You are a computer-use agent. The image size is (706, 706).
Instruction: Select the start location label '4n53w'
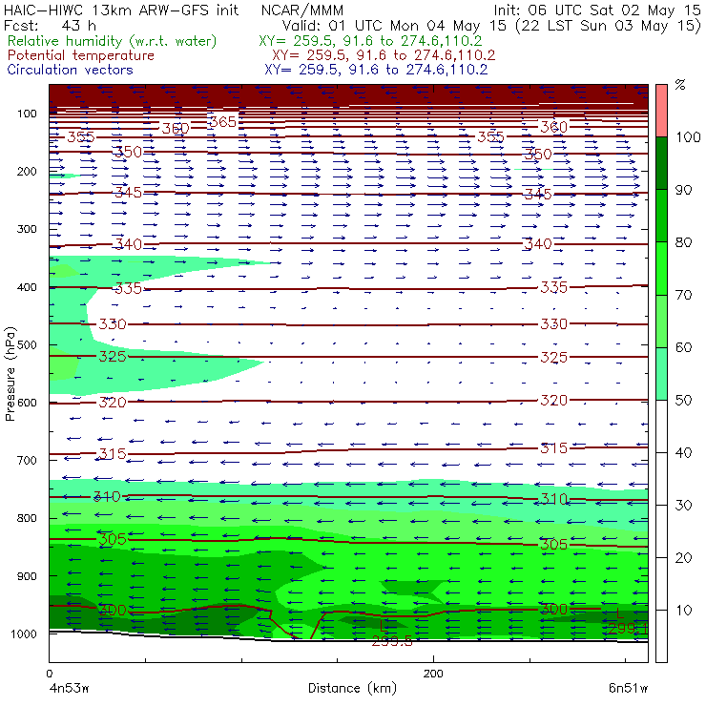[x=69, y=688]
